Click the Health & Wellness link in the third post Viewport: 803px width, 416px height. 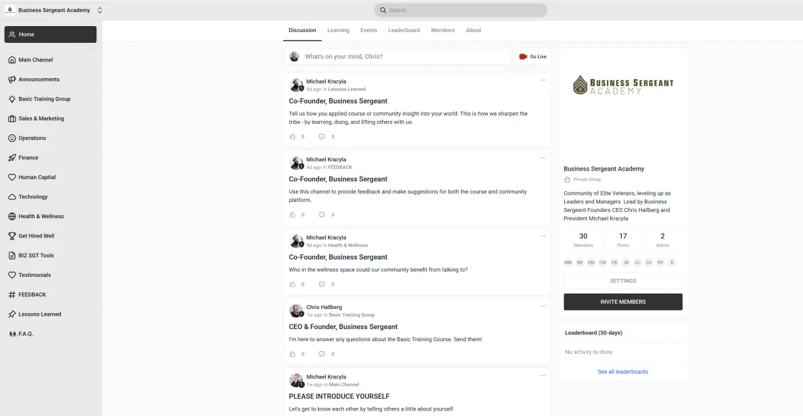pyautogui.click(x=348, y=245)
